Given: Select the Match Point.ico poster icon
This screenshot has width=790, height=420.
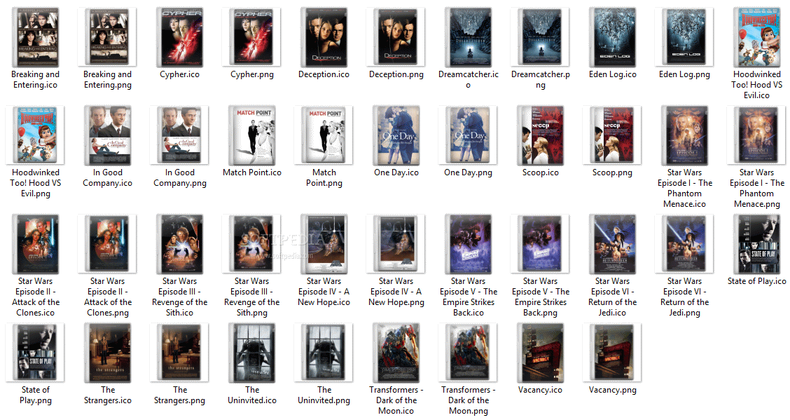Looking at the screenshot, I should point(251,135).
